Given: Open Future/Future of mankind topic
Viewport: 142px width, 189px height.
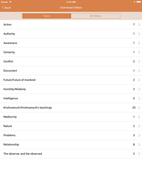Looking at the screenshot, I should pyautogui.click(x=71, y=80).
